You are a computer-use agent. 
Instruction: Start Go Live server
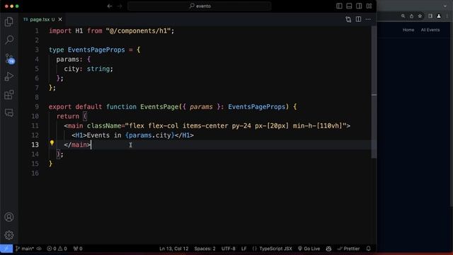click(x=309, y=249)
